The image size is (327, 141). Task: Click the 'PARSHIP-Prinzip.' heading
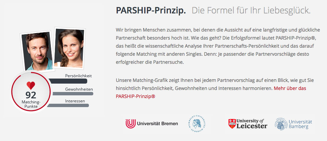[151, 10]
